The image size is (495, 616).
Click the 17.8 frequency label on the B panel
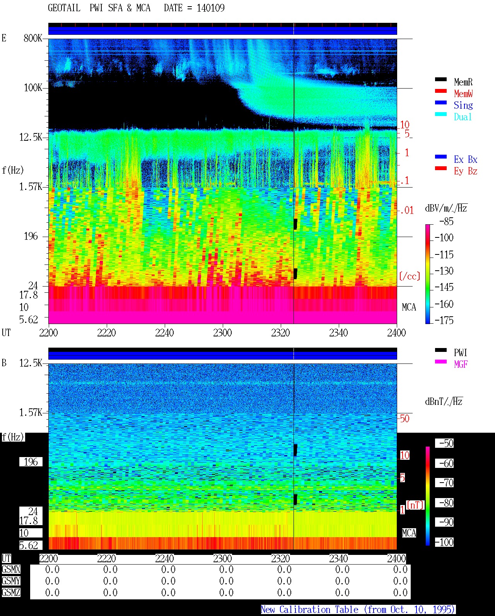[x=29, y=521]
